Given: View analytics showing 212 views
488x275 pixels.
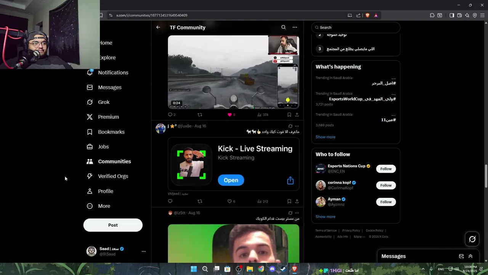Looking at the screenshot, I should [x=263, y=201].
